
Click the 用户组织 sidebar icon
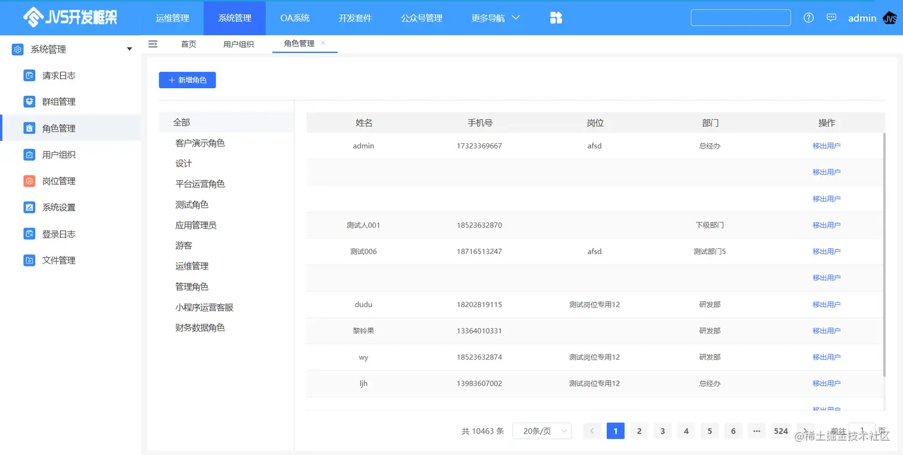coord(29,155)
